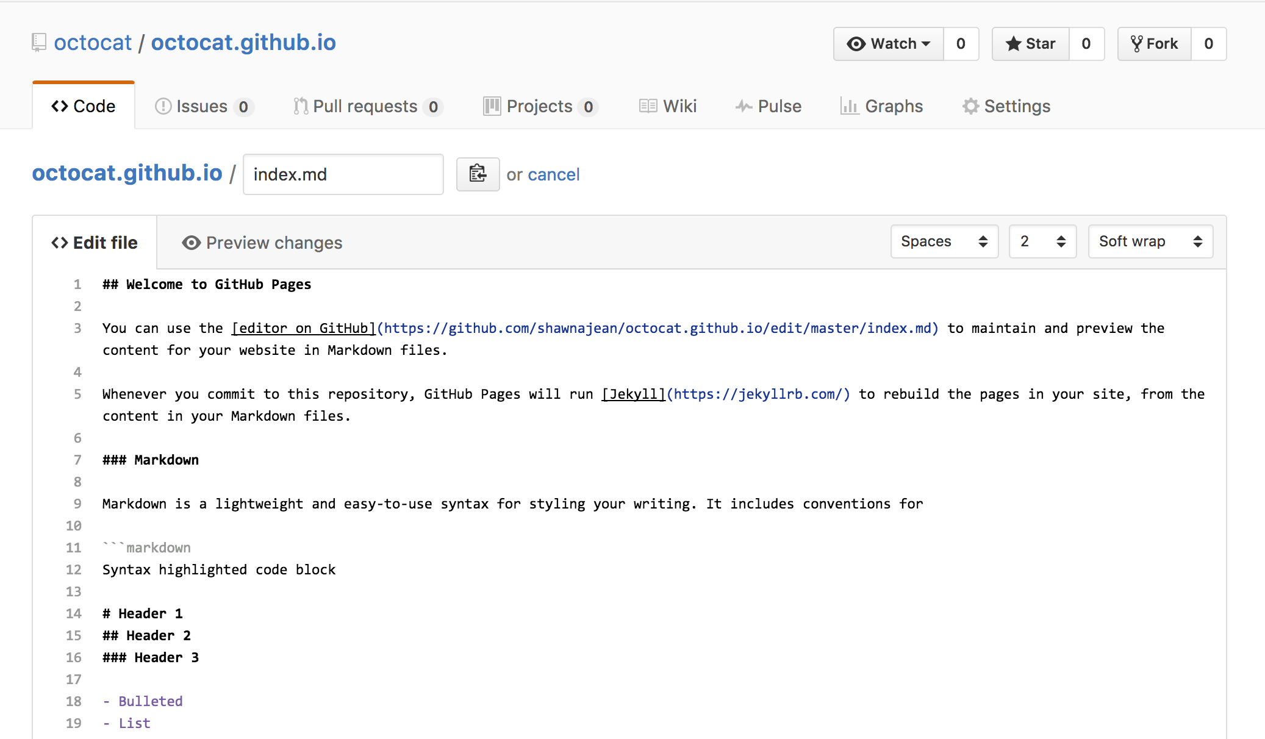Click the Star count 0

1086,44
